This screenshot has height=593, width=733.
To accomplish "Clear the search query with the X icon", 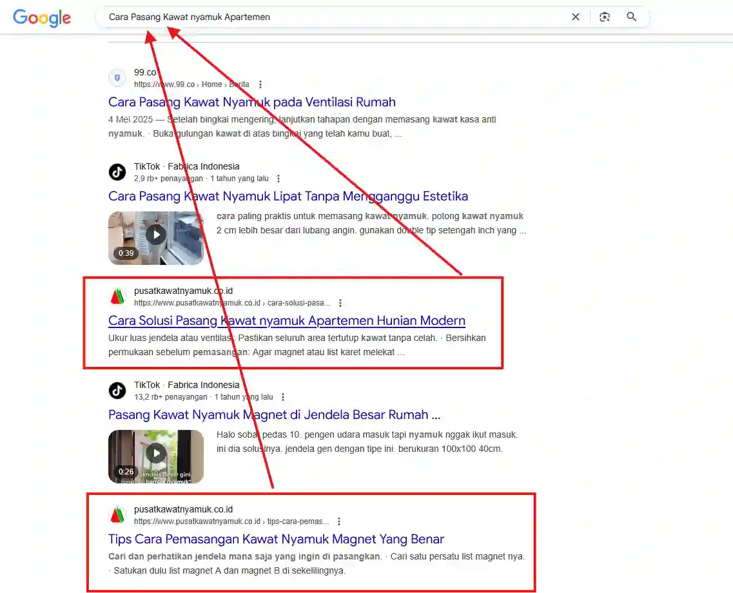I will [576, 17].
